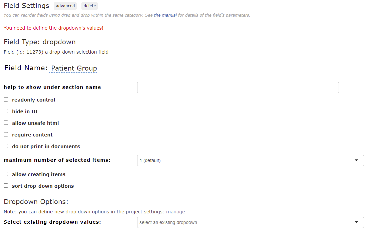Click the delete field button

click(x=90, y=6)
